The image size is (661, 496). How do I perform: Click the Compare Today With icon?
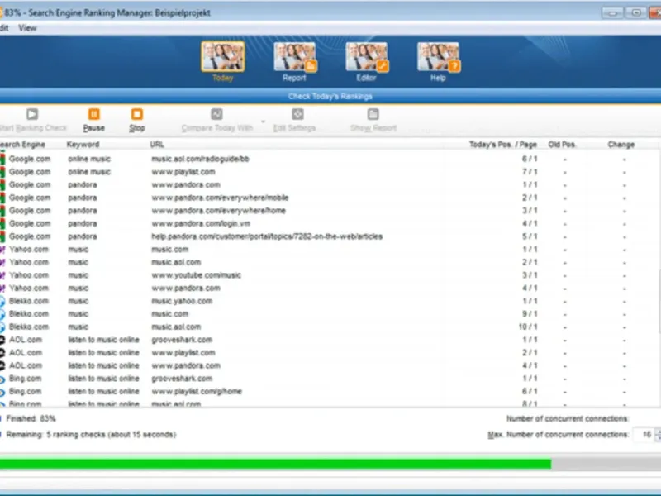(216, 114)
